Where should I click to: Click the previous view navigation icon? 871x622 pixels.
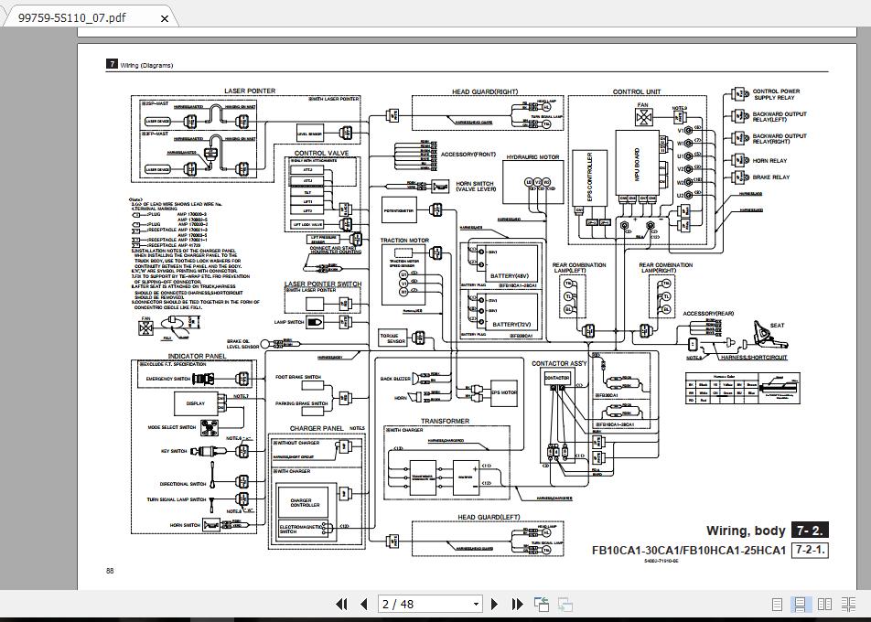[542, 604]
